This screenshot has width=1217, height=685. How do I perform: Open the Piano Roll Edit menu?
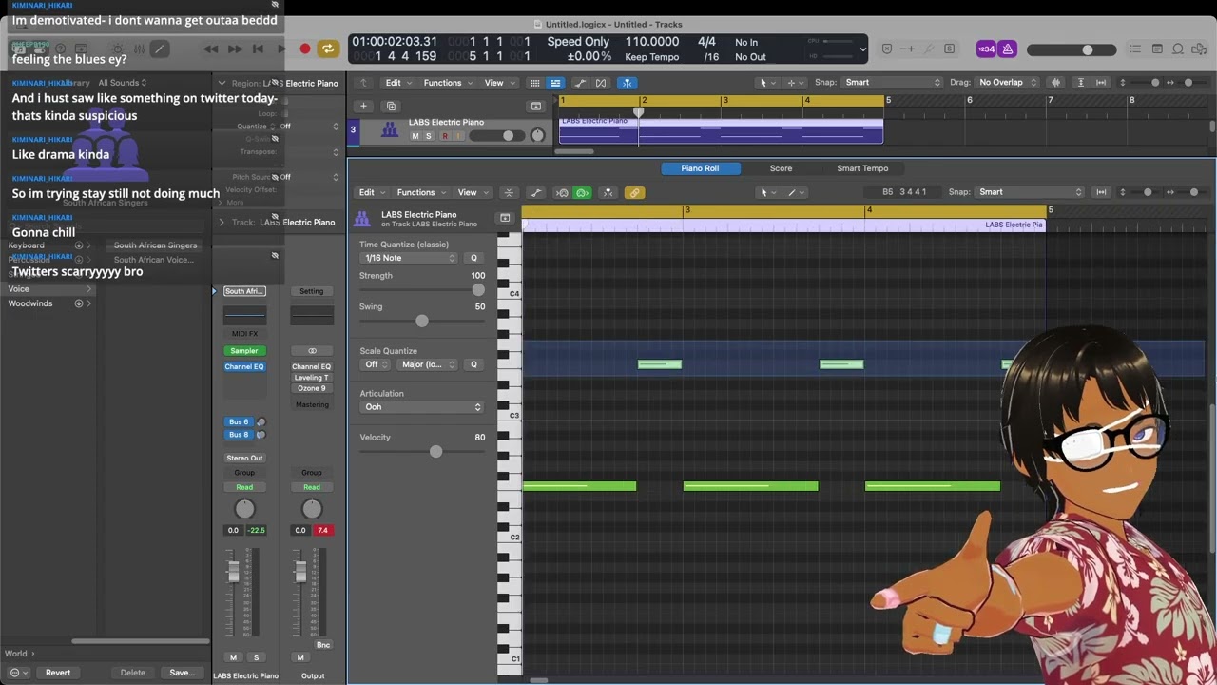click(x=371, y=192)
